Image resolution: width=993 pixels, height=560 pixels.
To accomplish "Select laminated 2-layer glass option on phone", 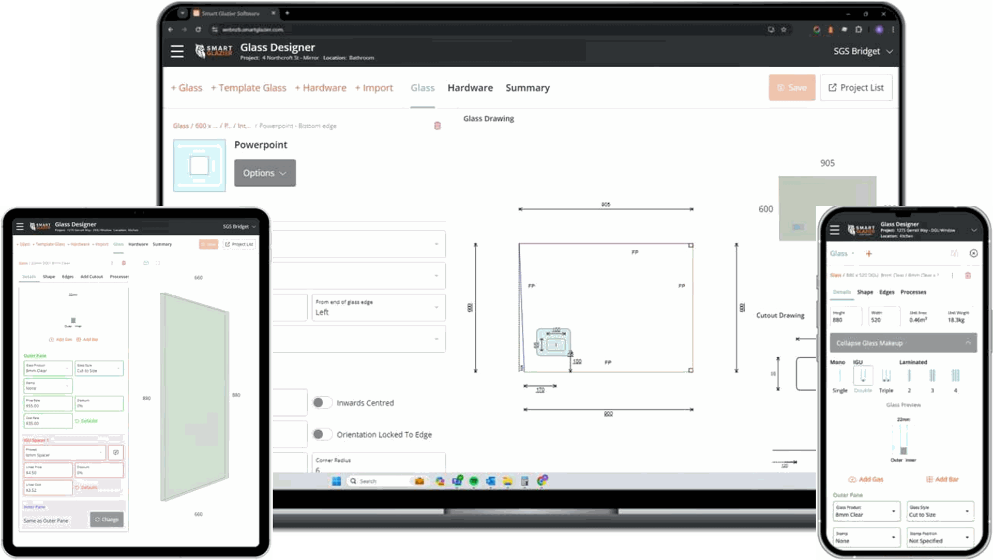I will 909,376.
